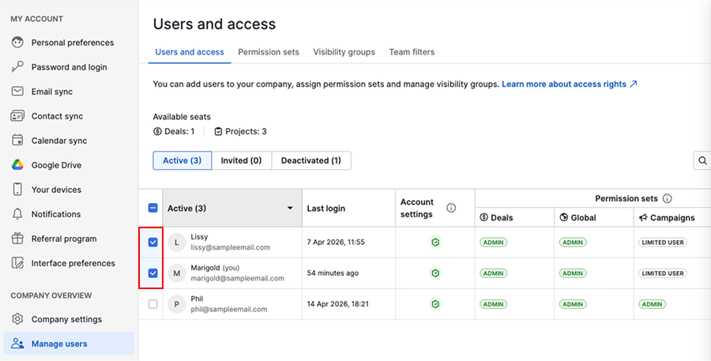711x361 pixels.
Task: Open the Active (3) column sort dropdown
Action: click(289, 209)
